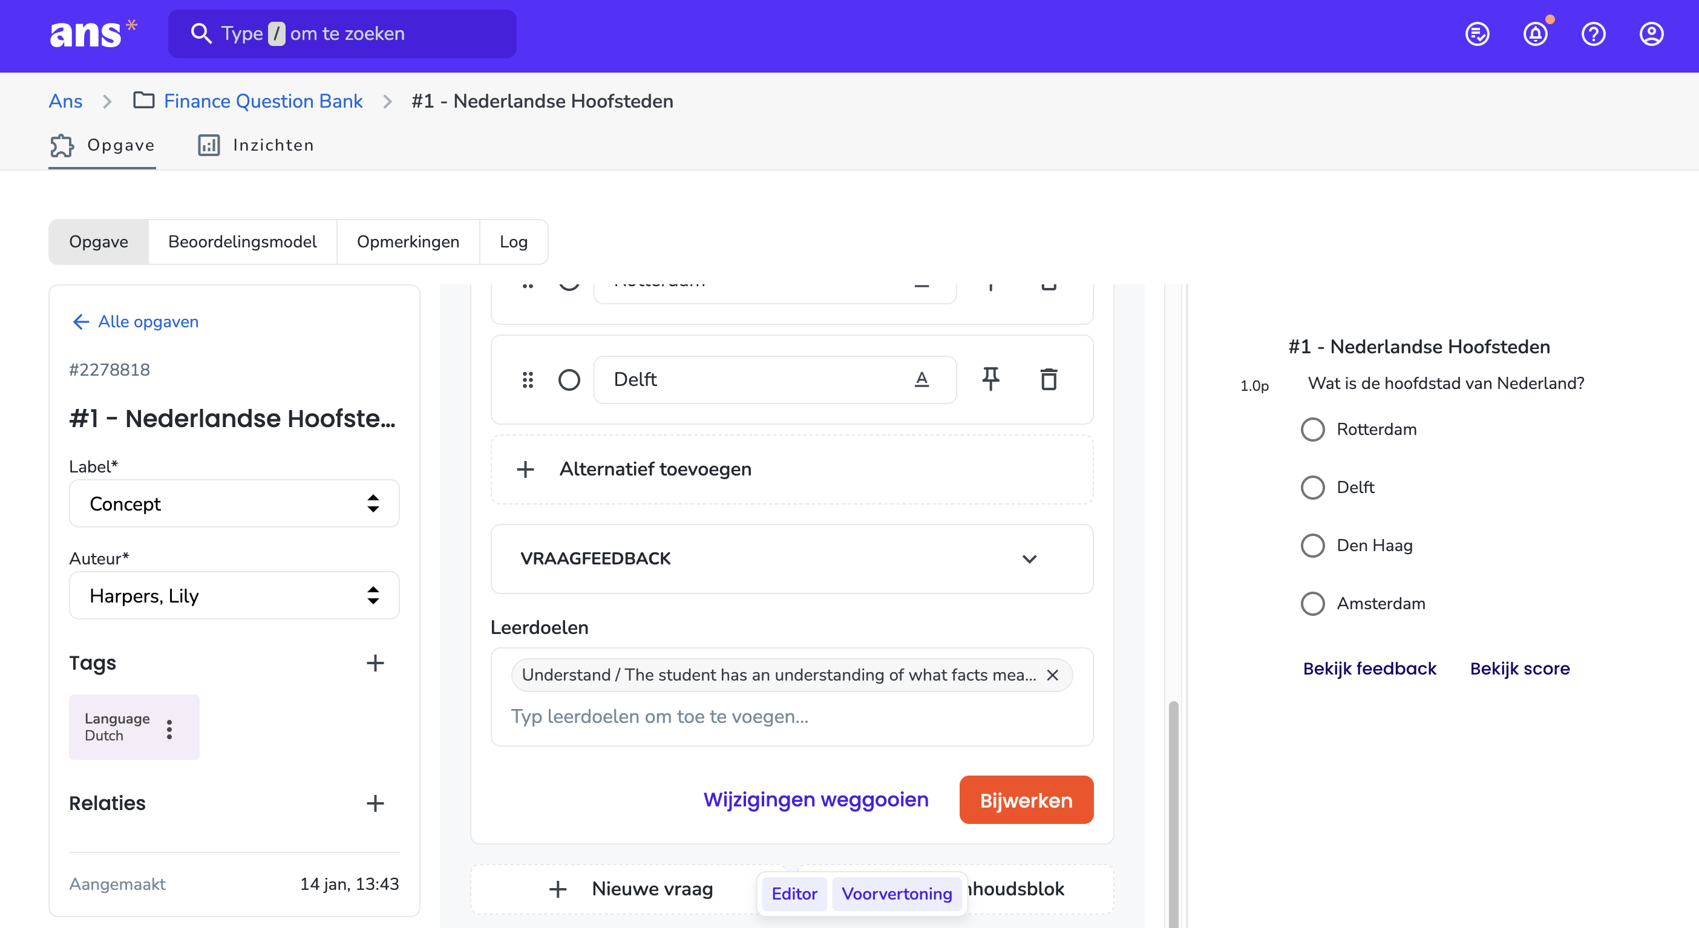Switch to Voorvertoning view
Screen dimensions: 1699x928
[897, 894]
